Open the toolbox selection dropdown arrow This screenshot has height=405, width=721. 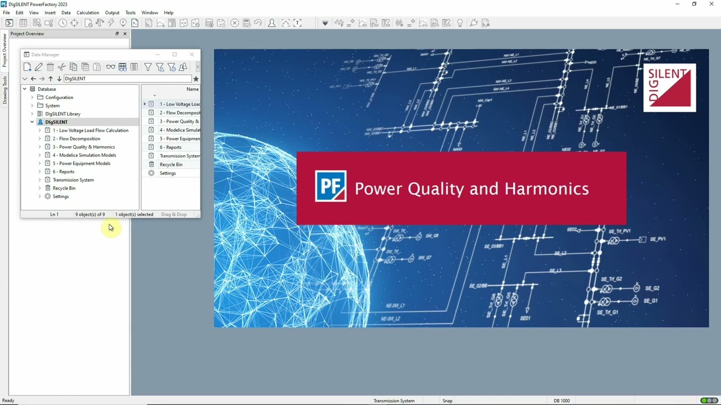coord(325,23)
